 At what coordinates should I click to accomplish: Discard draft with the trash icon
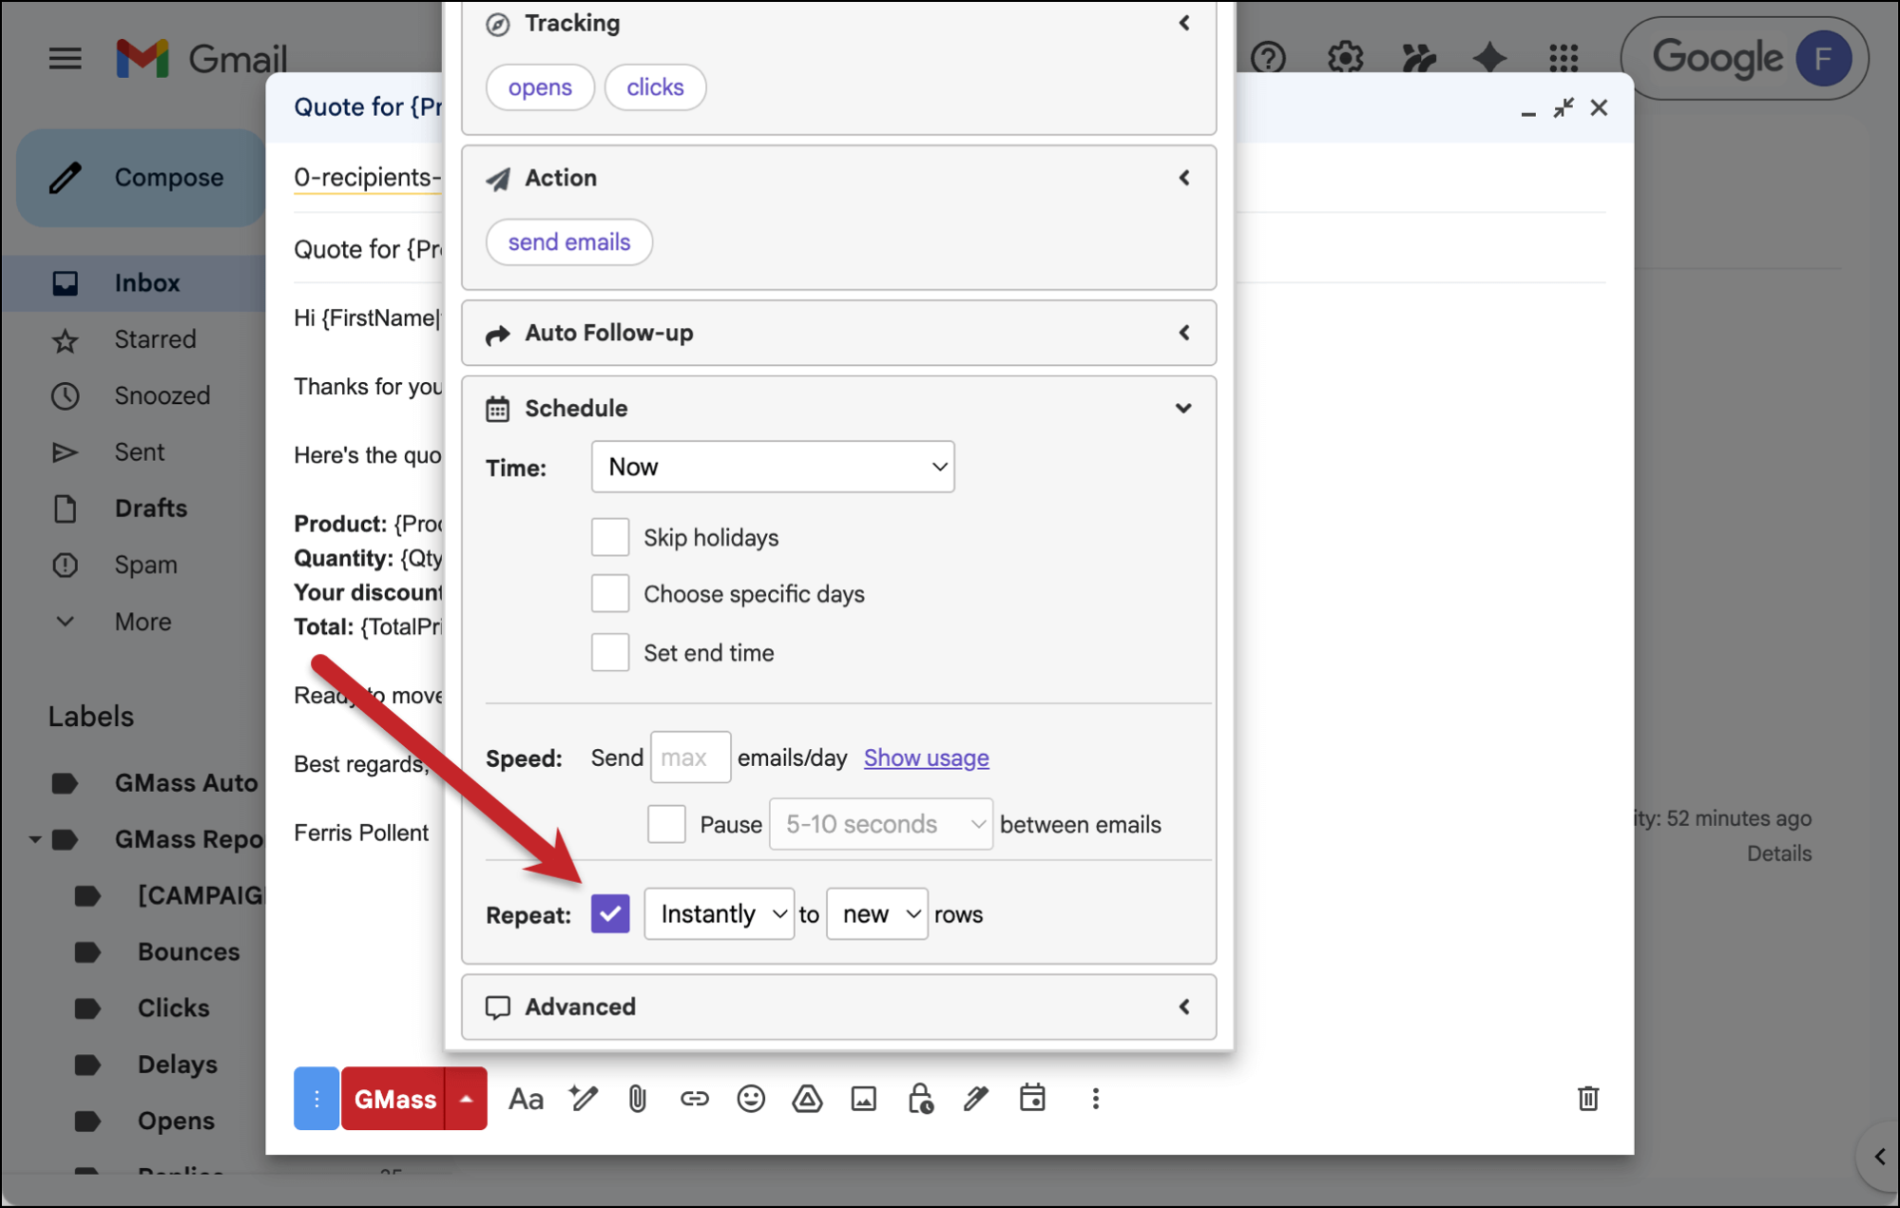pyautogui.click(x=1587, y=1099)
